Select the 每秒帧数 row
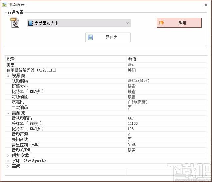Viewport: 212px width, 182px height. coord(106,97)
